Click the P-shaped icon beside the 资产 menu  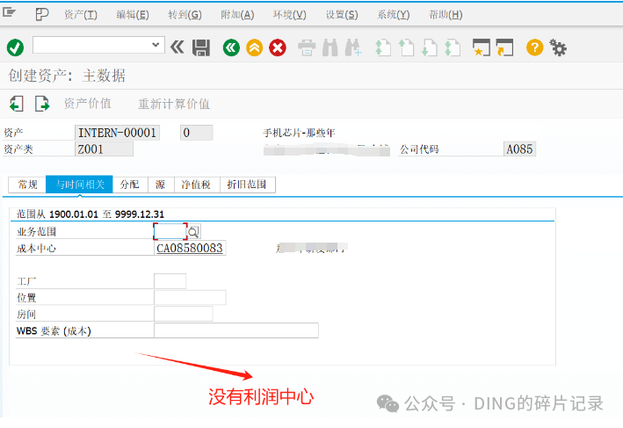(x=41, y=15)
